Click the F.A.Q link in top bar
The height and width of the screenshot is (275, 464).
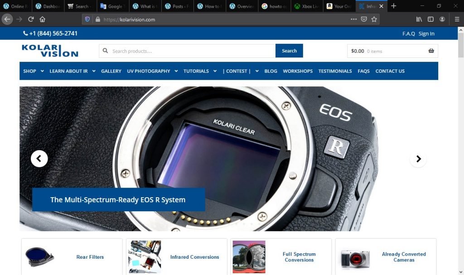tap(408, 33)
